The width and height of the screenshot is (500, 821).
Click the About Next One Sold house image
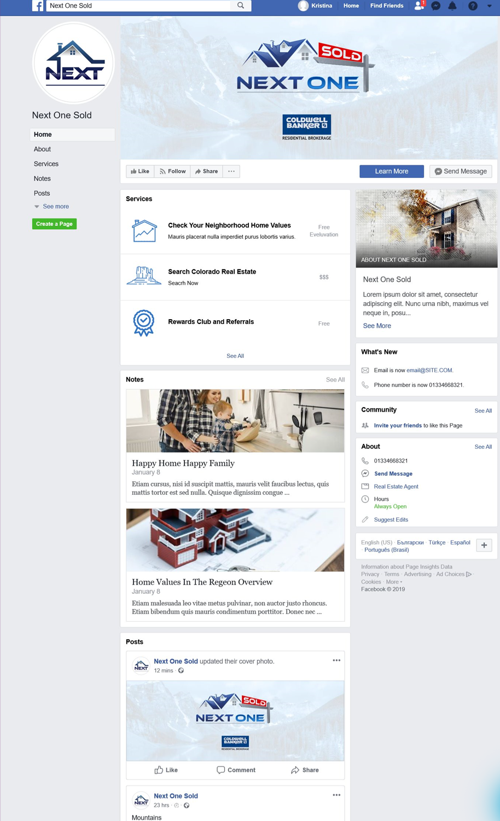(427, 229)
